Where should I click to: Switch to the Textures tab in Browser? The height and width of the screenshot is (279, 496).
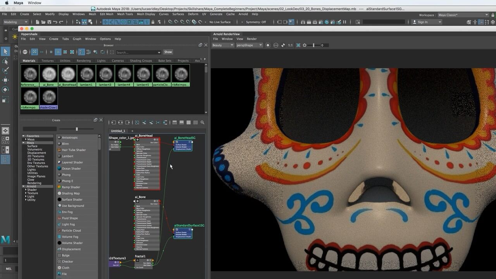48,60
